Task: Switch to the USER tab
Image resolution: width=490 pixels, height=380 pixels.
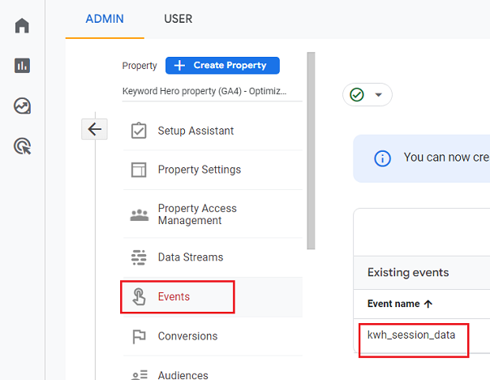Action: [178, 19]
